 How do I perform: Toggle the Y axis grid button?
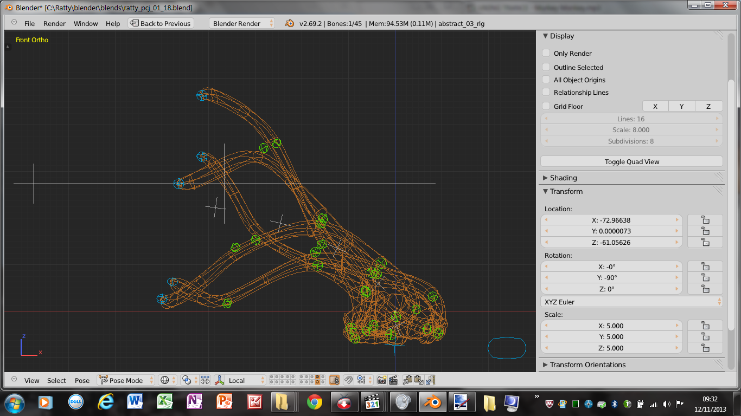[x=681, y=106]
